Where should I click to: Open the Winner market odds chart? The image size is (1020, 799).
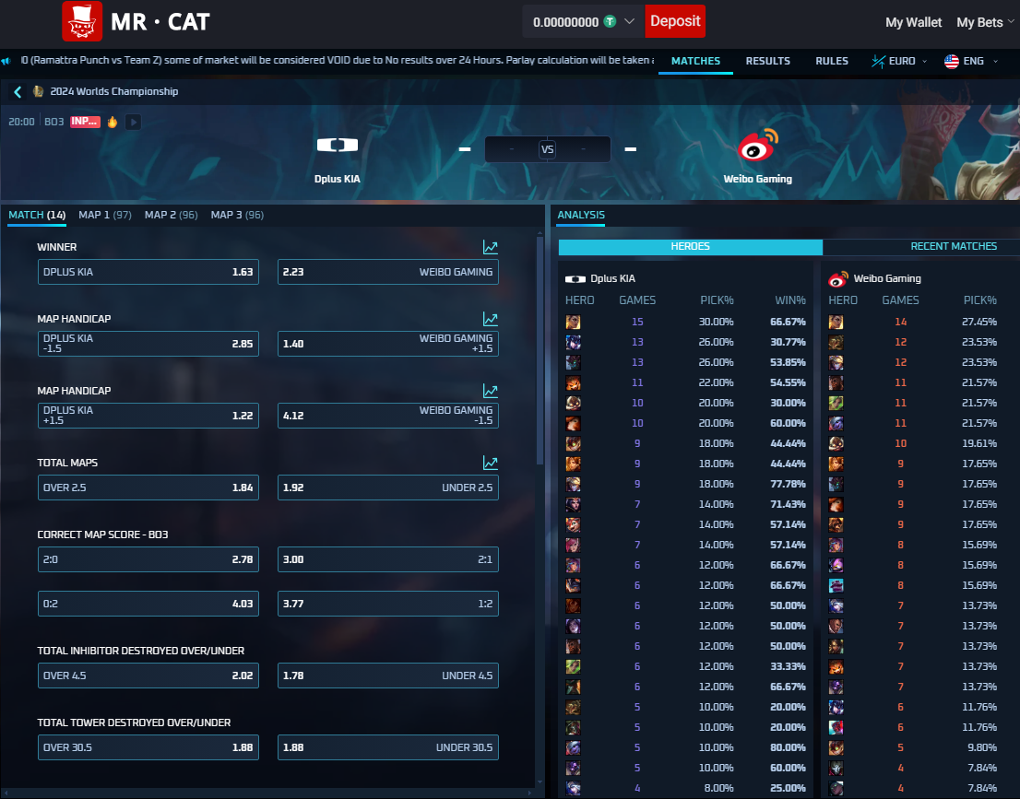click(x=490, y=247)
